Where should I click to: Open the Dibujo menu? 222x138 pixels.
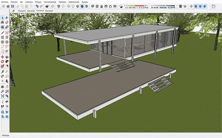(x=38, y=2)
